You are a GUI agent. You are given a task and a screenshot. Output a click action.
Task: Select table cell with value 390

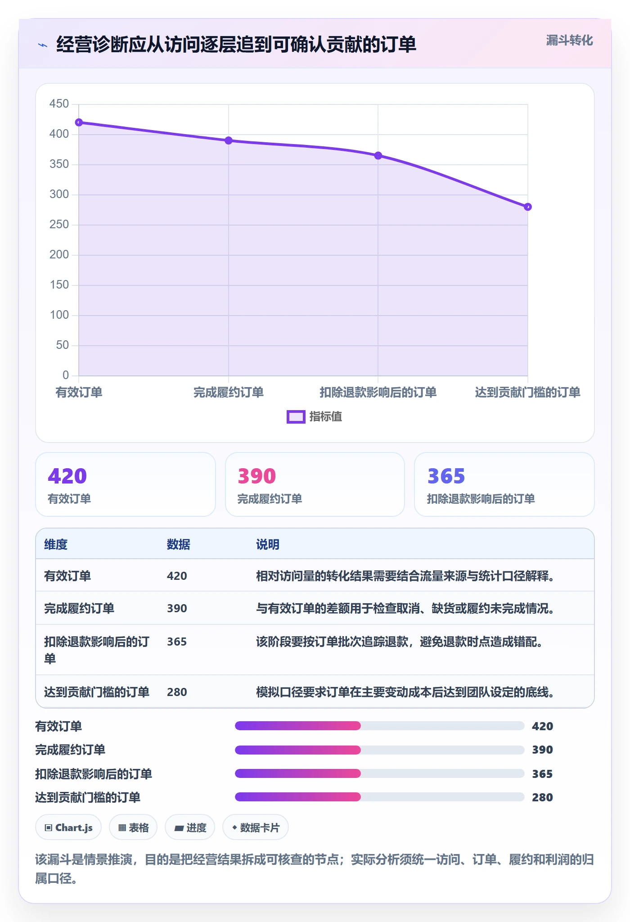(x=177, y=608)
